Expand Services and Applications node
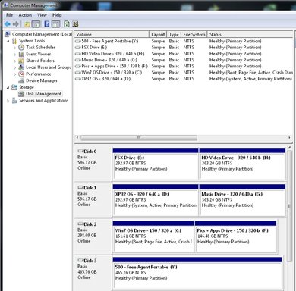Viewport: 296px width, 291px height. point(8,101)
